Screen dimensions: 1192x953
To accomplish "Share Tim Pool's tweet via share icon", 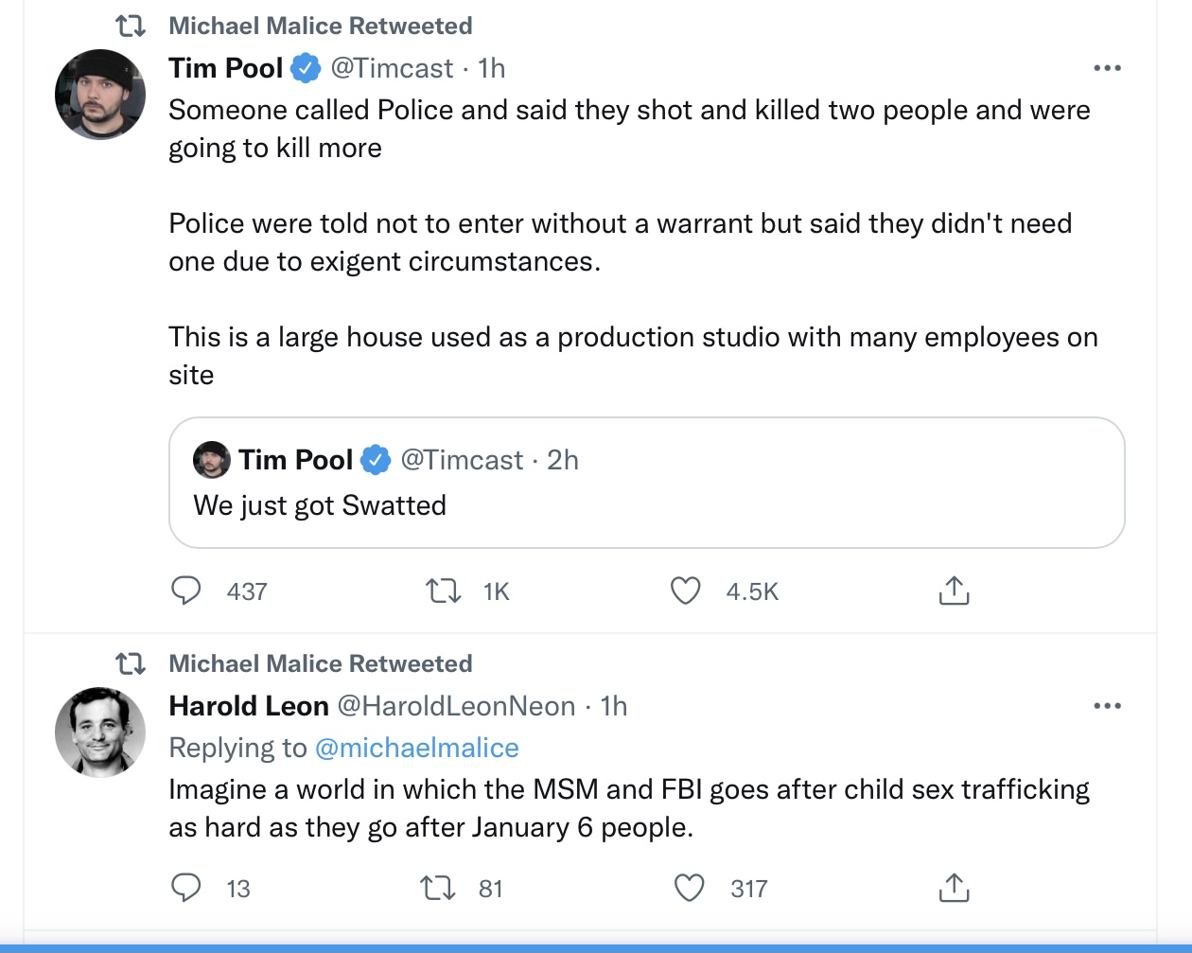I will tap(954, 591).
